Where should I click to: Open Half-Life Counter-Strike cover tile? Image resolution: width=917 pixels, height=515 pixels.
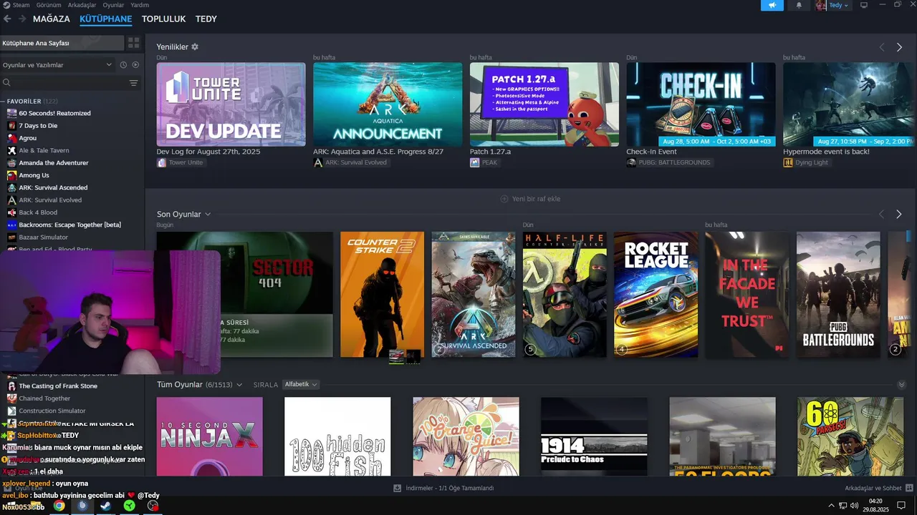coord(565,294)
